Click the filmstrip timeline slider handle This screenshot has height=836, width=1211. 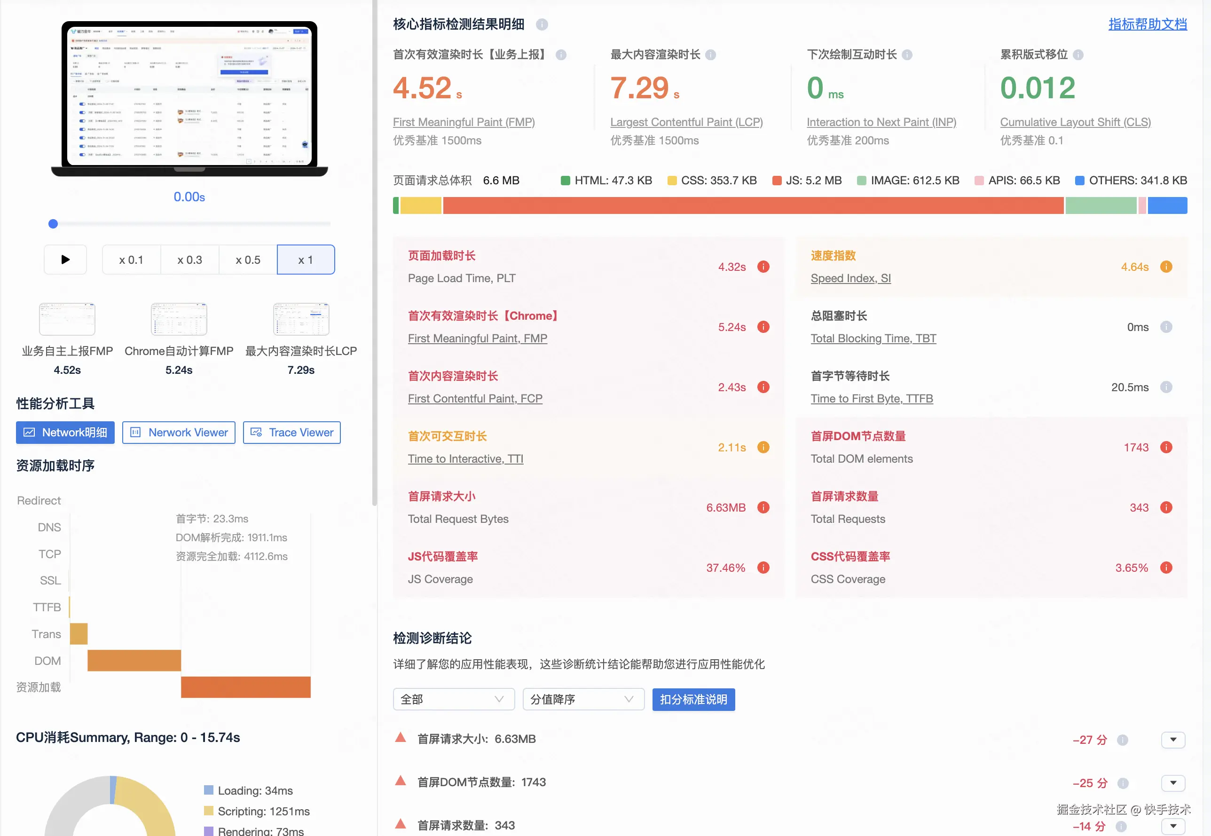click(53, 224)
